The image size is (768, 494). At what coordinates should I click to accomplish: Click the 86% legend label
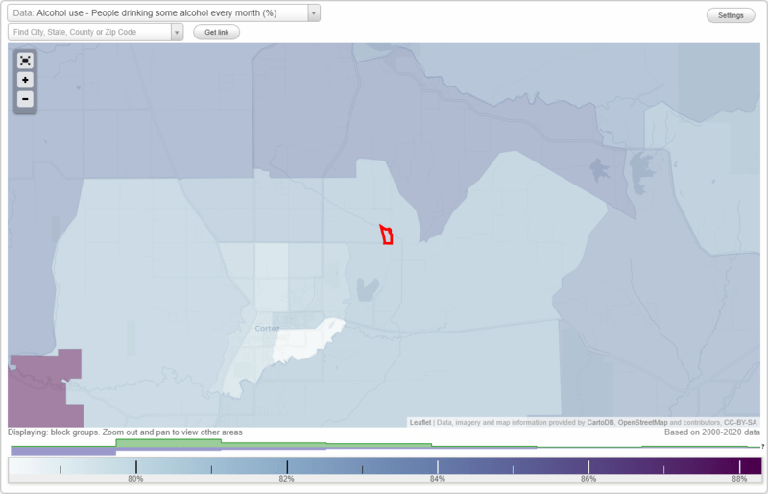coord(588,479)
